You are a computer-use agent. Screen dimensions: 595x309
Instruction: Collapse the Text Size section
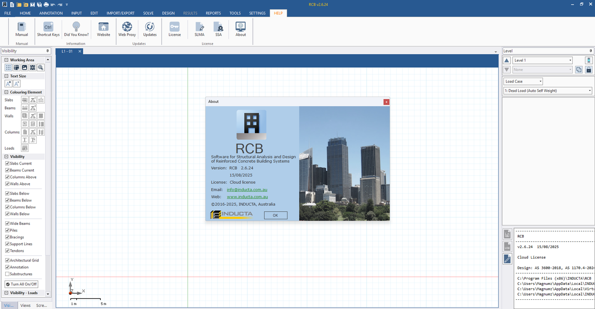coord(6,76)
